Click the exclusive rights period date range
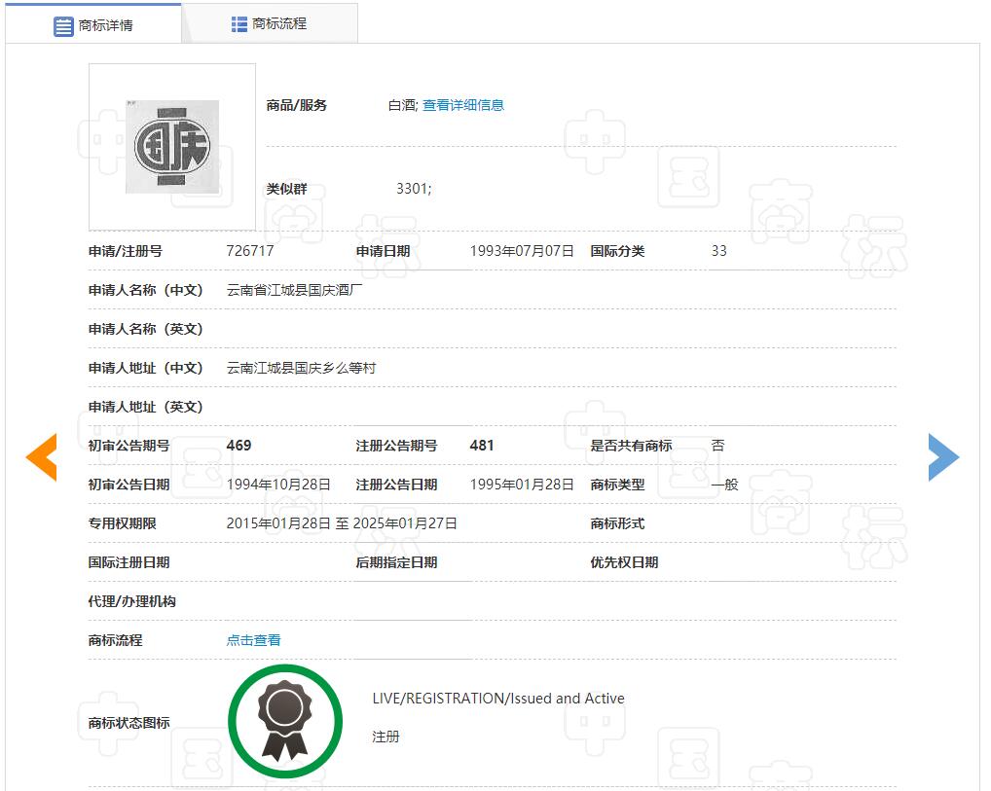 (x=342, y=523)
